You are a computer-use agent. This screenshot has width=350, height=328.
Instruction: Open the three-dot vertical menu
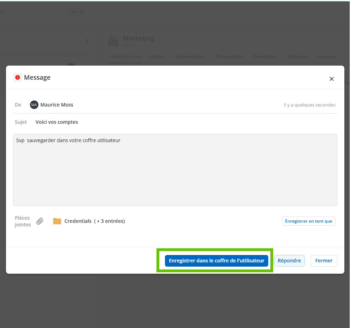tap(87, 41)
